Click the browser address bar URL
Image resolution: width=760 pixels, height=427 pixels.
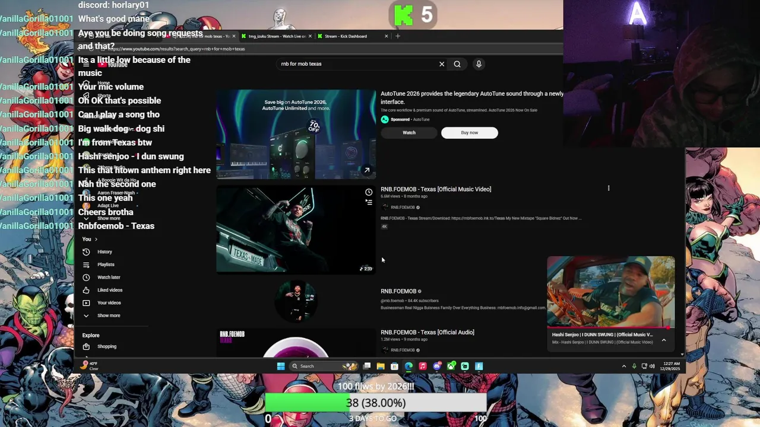tap(178, 49)
